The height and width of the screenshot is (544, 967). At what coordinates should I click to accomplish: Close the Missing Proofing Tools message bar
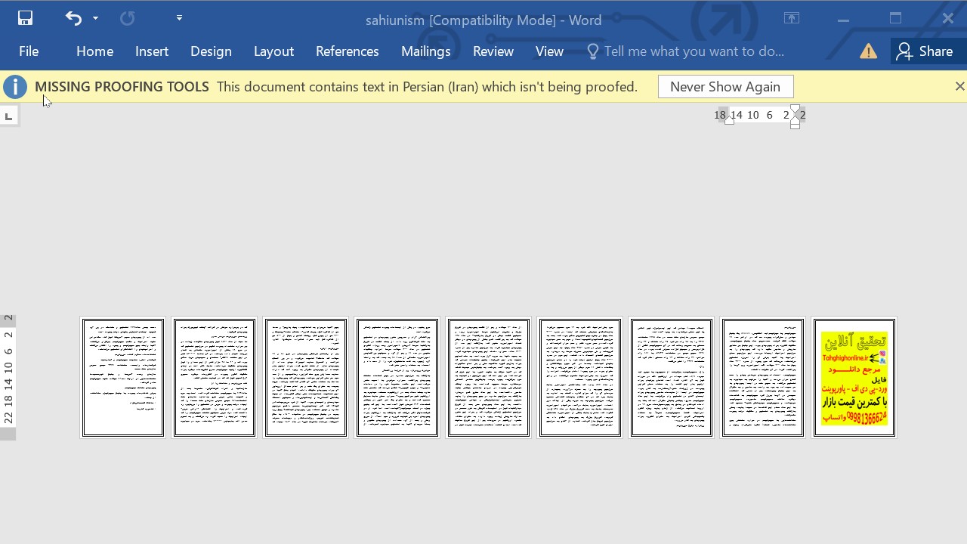[959, 87]
